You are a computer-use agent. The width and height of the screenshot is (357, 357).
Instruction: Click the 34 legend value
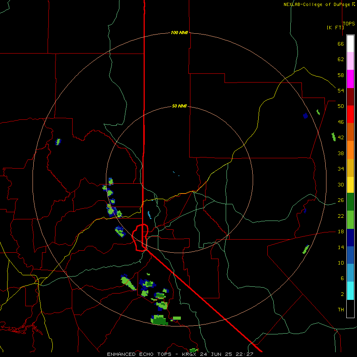point(341,169)
